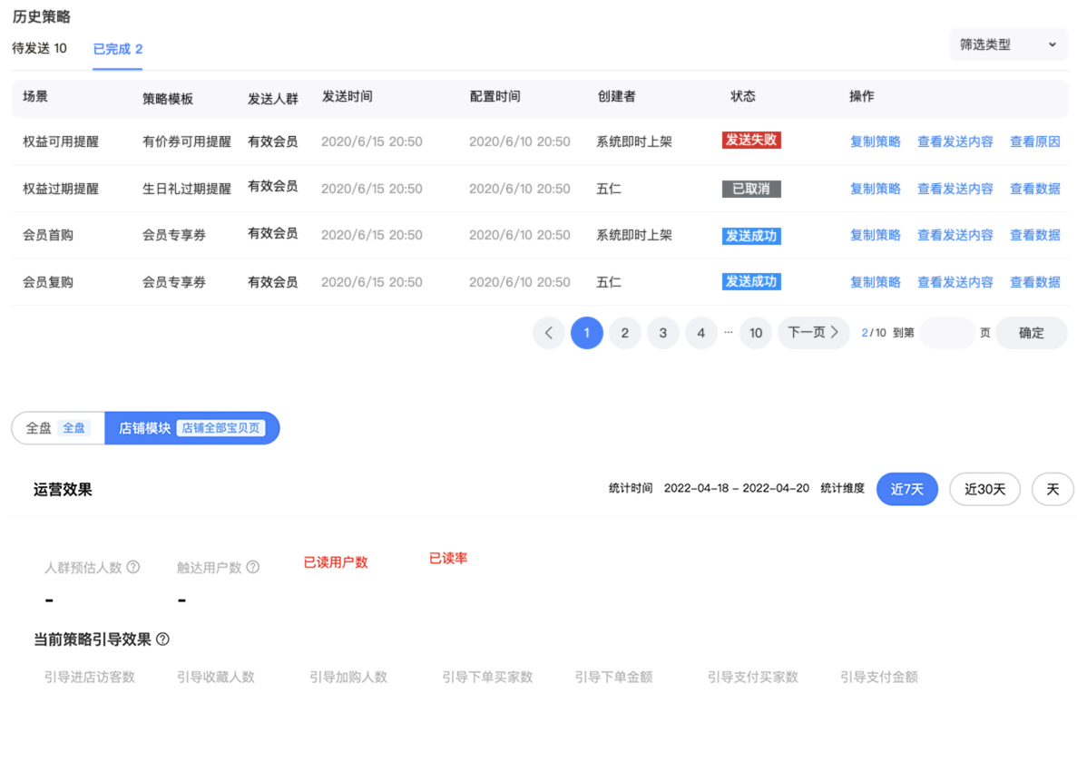
Task: Click 下一页 to advance the page
Action: (813, 333)
